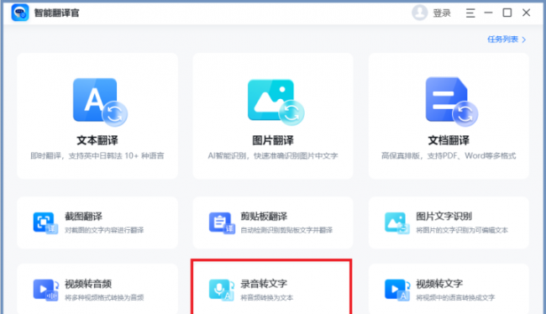
Task: Open the 文档翻译 card title
Action: pyautogui.click(x=449, y=140)
